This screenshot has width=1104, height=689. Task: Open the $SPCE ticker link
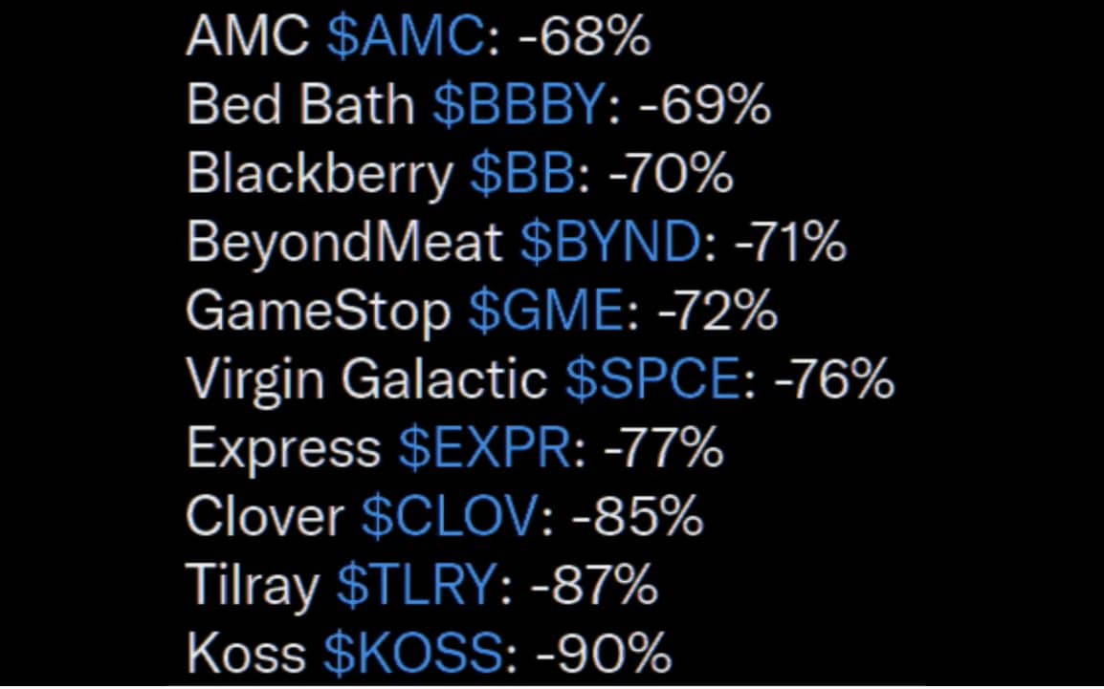652,379
